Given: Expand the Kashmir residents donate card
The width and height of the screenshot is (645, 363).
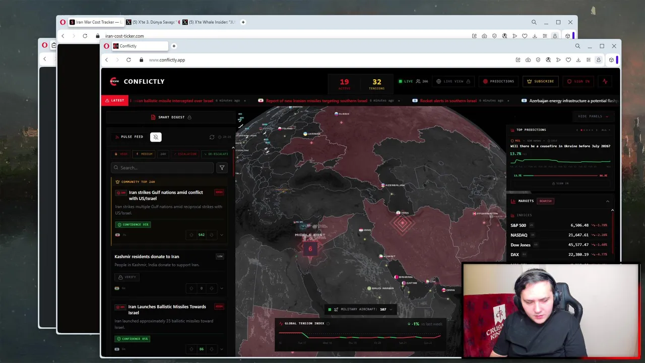Looking at the screenshot, I should click(221, 288).
